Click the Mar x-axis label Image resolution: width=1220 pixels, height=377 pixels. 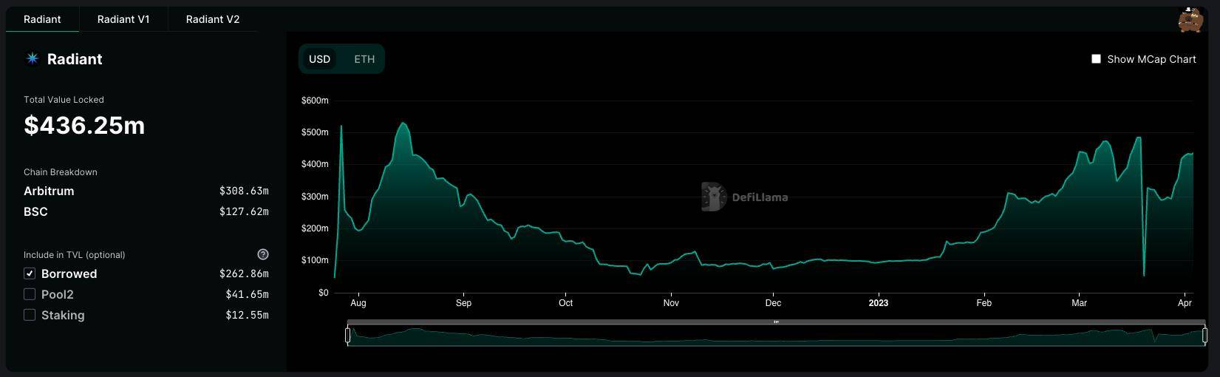(1080, 303)
